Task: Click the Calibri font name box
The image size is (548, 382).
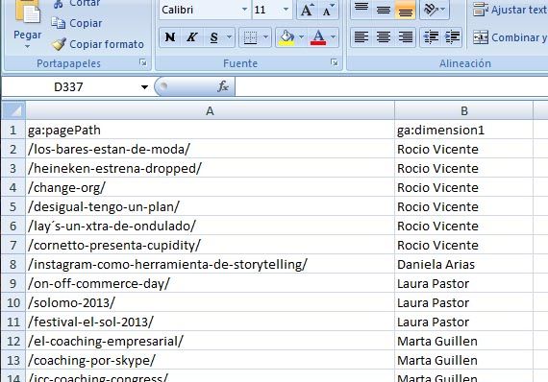Action: (200, 10)
